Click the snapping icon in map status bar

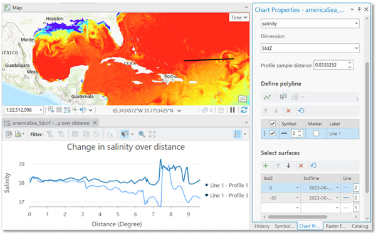(x=67, y=110)
